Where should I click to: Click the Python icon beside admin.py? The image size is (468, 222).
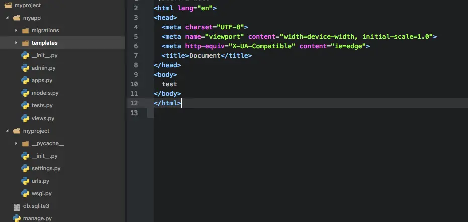pyautogui.click(x=25, y=68)
